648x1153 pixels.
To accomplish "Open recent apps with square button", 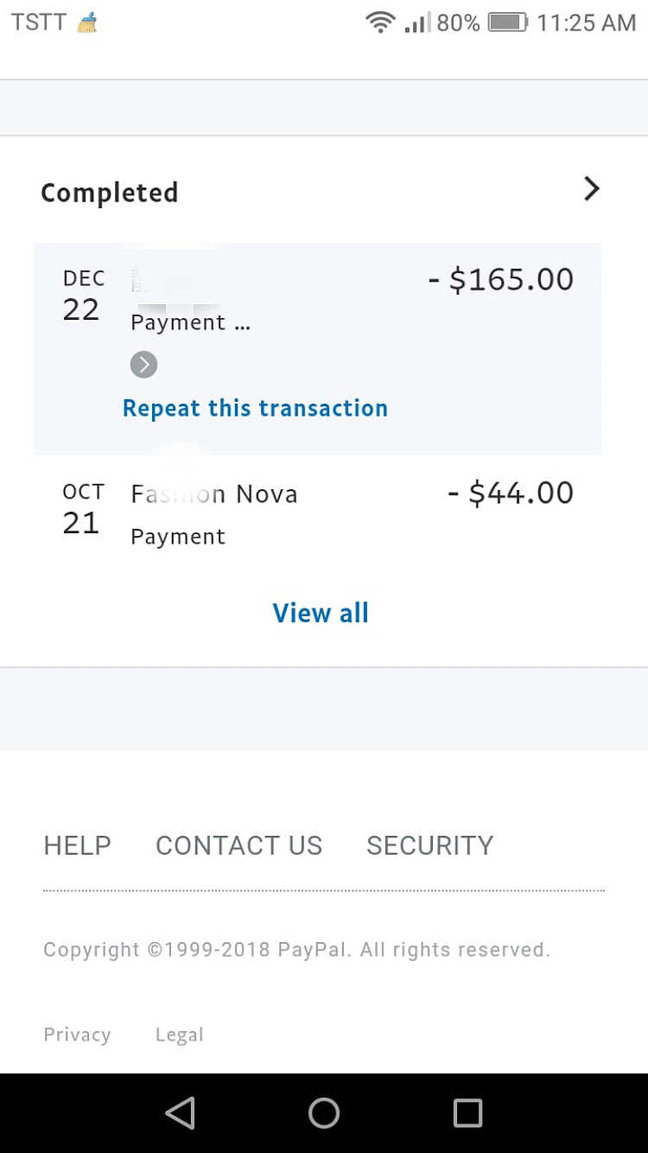I will pos(467,1113).
